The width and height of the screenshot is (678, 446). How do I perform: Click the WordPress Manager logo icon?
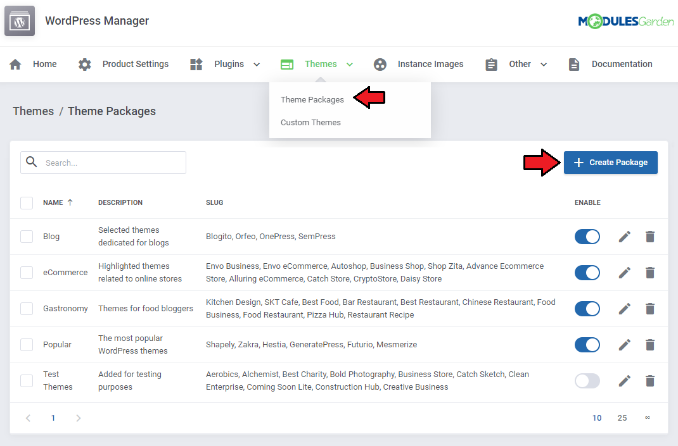(x=20, y=21)
